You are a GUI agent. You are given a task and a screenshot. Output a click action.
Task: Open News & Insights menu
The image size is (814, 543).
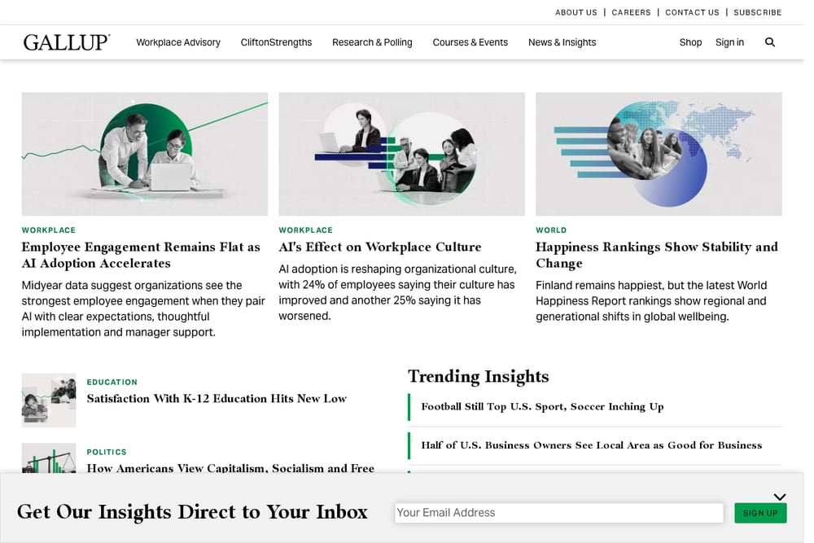click(562, 42)
